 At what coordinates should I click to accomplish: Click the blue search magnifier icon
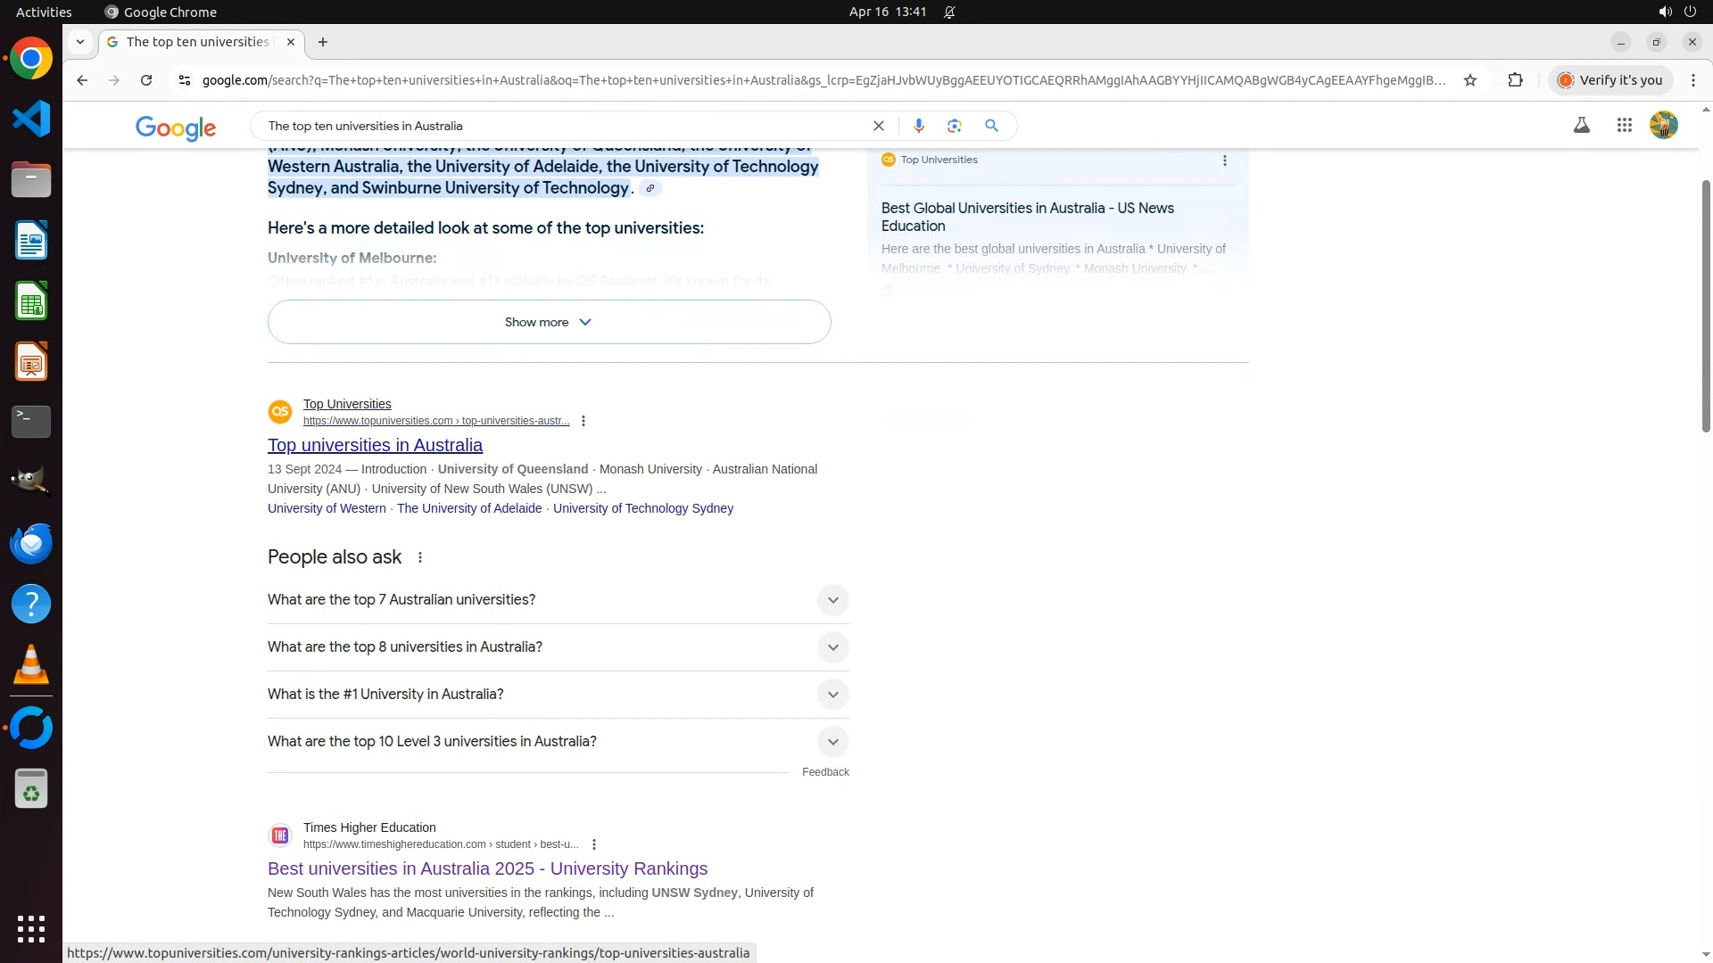tap(991, 126)
